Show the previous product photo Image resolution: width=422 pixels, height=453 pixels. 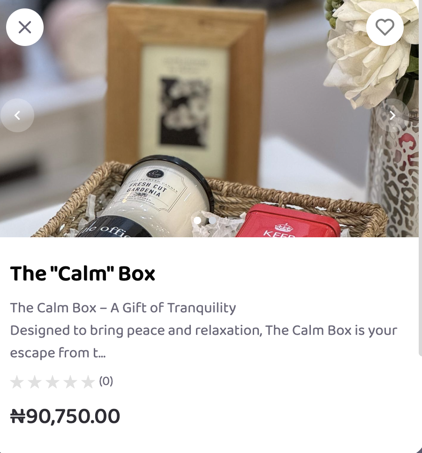coord(17,115)
